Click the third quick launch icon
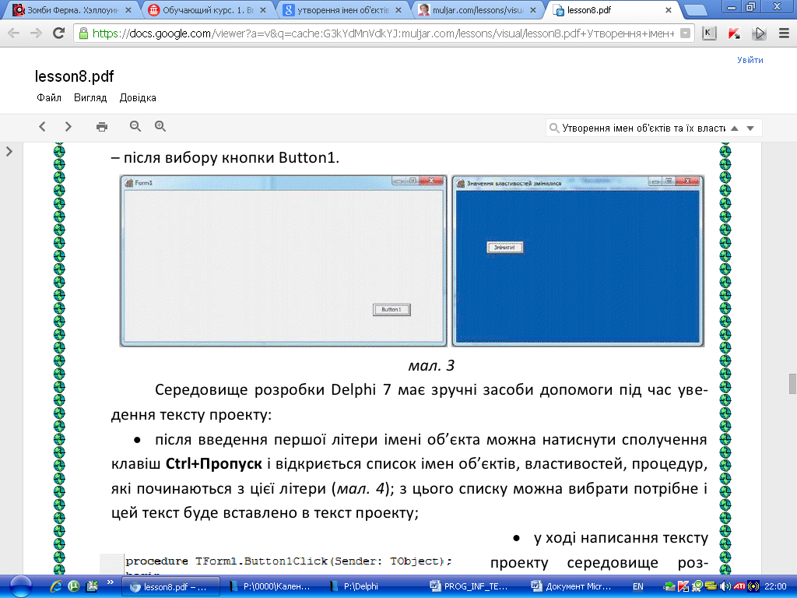The image size is (797, 598). 92,586
